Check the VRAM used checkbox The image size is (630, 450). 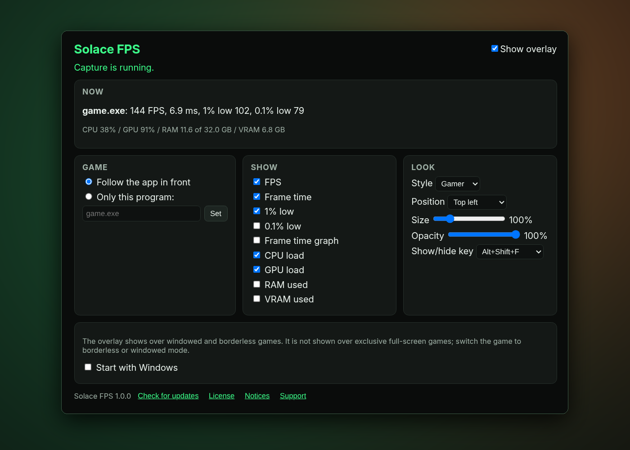tap(256, 299)
